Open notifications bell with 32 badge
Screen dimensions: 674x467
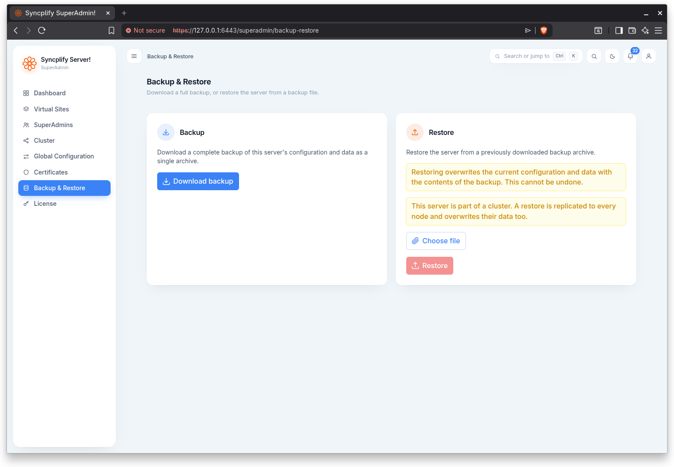pos(630,56)
